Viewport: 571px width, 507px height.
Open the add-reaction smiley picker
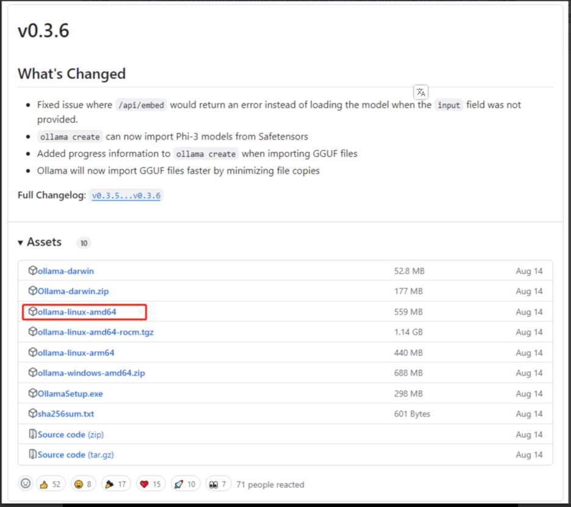26,484
